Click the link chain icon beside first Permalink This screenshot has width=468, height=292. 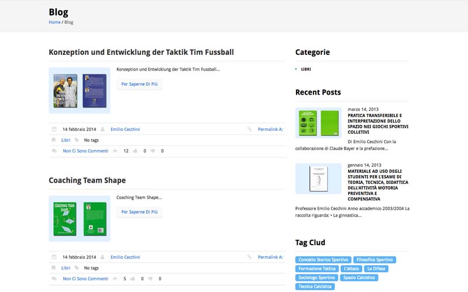[x=250, y=129]
